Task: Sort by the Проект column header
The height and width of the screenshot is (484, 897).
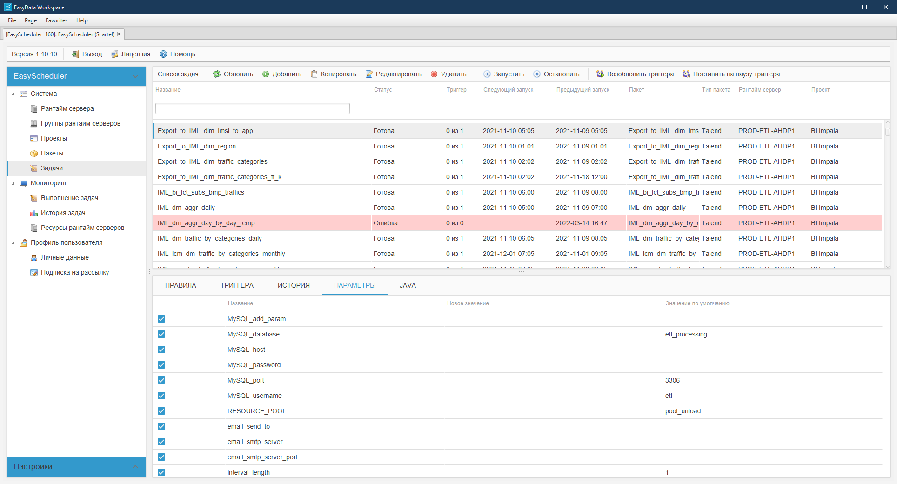Action: click(820, 90)
